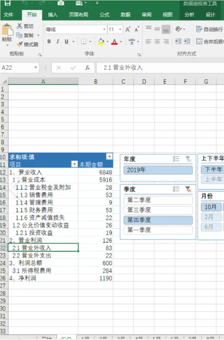The width and height of the screenshot is (224, 340).
Task: Toggle italic formatting
Action: coord(58,41)
